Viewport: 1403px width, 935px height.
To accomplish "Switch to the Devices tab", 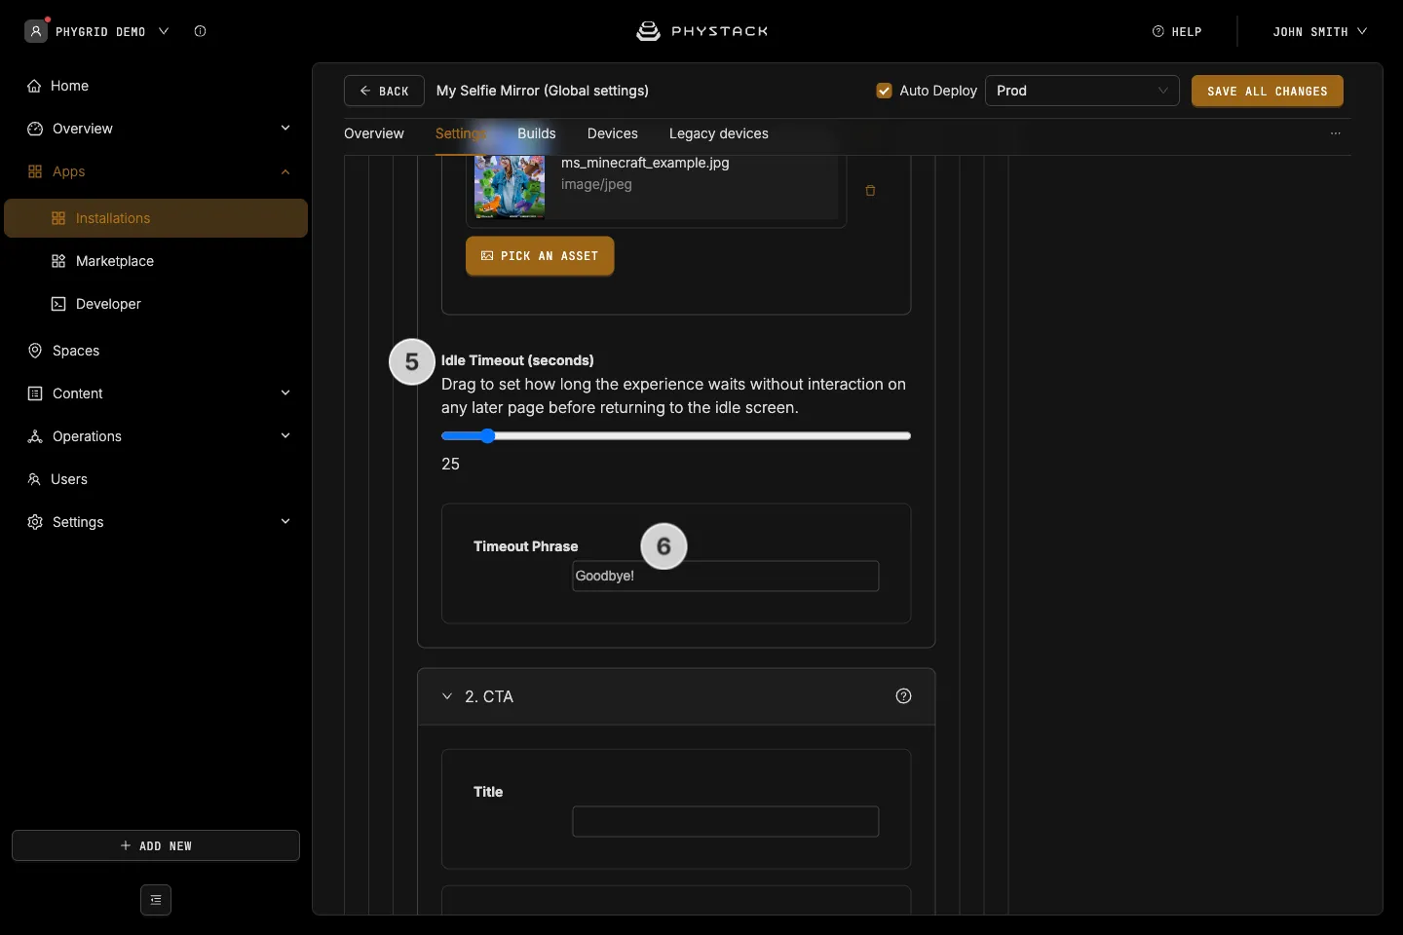I will tap(613, 133).
